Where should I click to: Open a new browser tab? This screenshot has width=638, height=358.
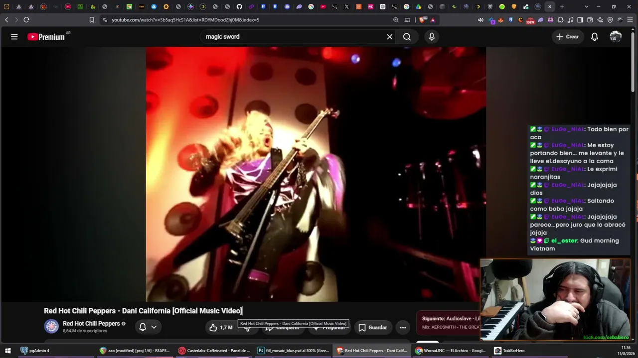click(x=562, y=7)
